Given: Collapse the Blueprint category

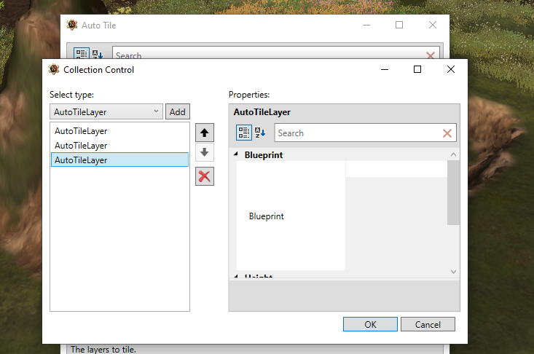Looking at the screenshot, I should pos(235,154).
